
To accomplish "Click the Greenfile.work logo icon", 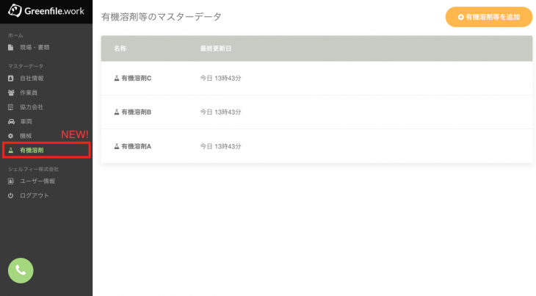I will pyautogui.click(x=15, y=10).
